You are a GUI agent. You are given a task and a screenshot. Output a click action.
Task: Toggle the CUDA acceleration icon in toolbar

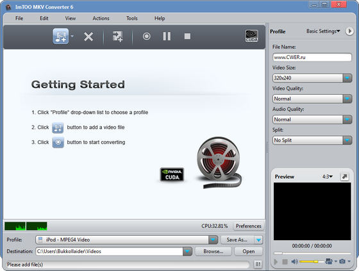251,36
